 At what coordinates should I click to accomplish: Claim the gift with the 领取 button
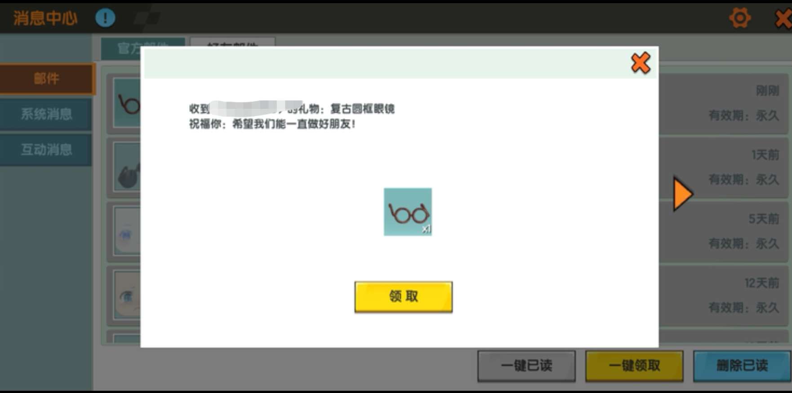point(403,297)
